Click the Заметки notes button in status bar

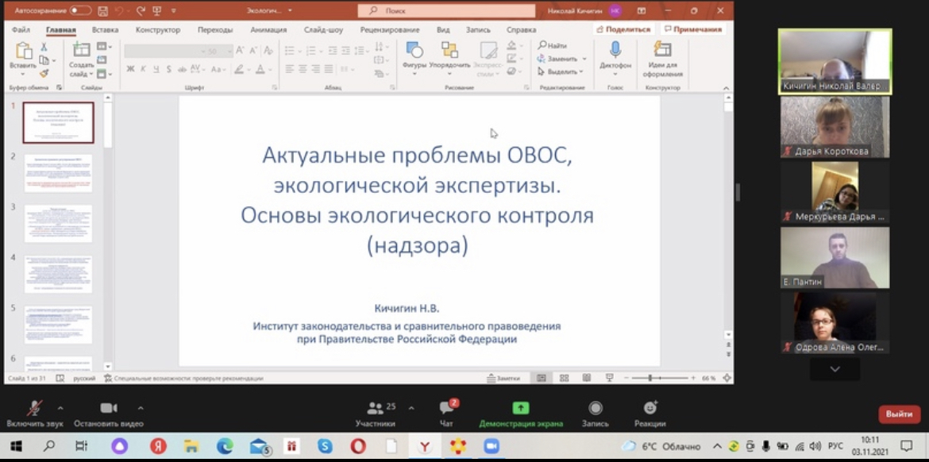pos(503,378)
